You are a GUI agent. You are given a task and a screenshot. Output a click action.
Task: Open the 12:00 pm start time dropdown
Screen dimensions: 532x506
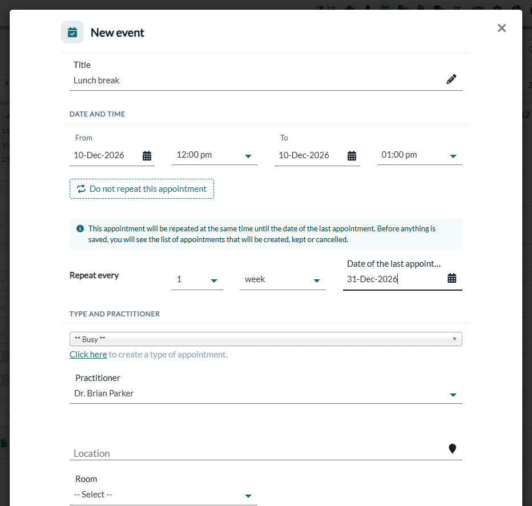click(215, 155)
